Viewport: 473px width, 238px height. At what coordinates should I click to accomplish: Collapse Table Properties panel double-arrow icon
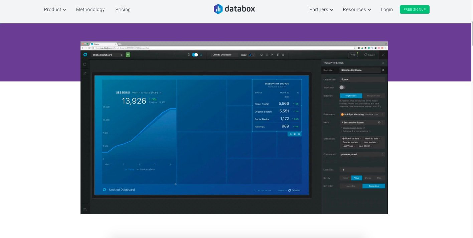coord(383,63)
